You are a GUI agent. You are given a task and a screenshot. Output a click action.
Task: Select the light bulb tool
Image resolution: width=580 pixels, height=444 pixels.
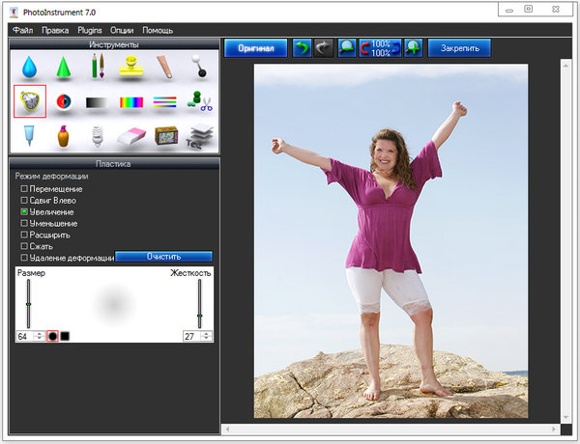point(97,137)
